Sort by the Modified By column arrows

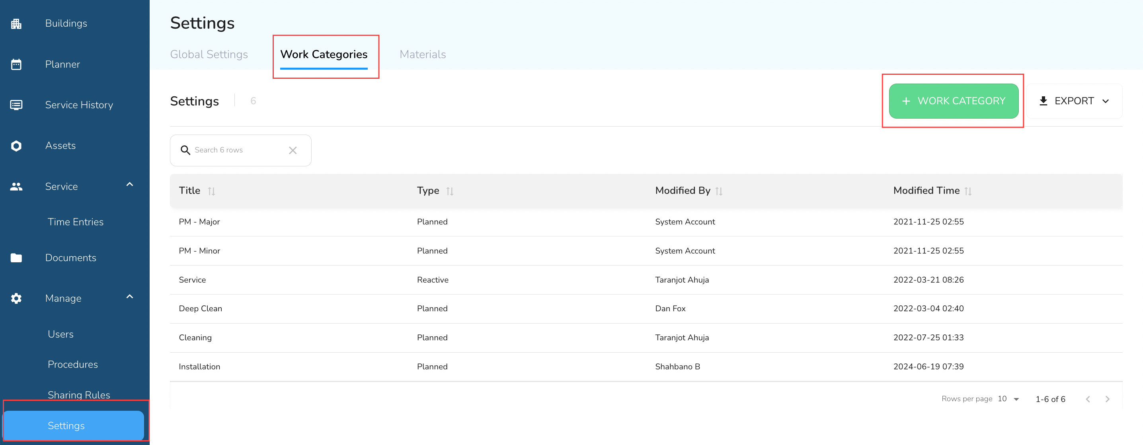[x=719, y=191]
